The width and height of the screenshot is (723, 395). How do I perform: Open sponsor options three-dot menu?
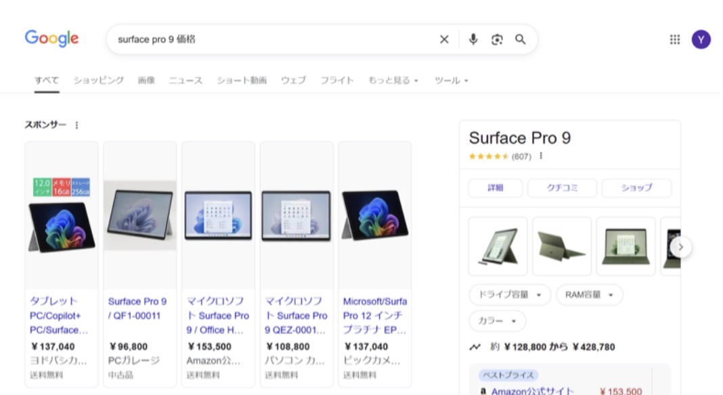76,125
